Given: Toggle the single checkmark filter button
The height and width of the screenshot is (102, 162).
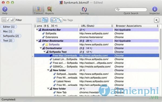Looking at the screenshot, I should [8, 20].
